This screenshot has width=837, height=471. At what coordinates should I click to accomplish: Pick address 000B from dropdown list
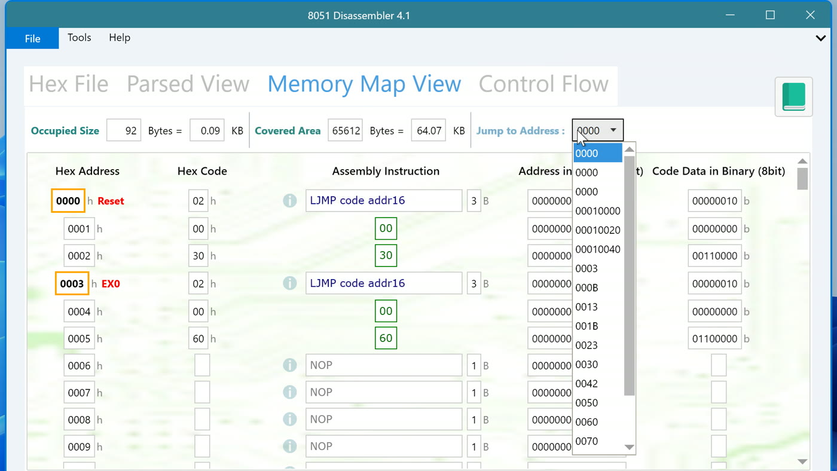[598, 288]
